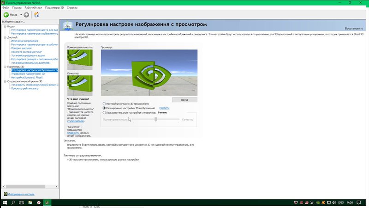Go to the home page icon

pyautogui.click(x=36, y=15)
